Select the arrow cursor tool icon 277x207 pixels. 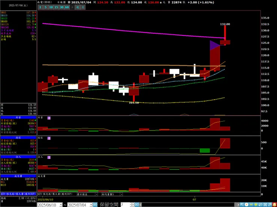(242, 205)
